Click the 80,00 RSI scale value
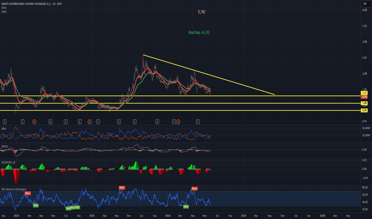 coord(365,188)
